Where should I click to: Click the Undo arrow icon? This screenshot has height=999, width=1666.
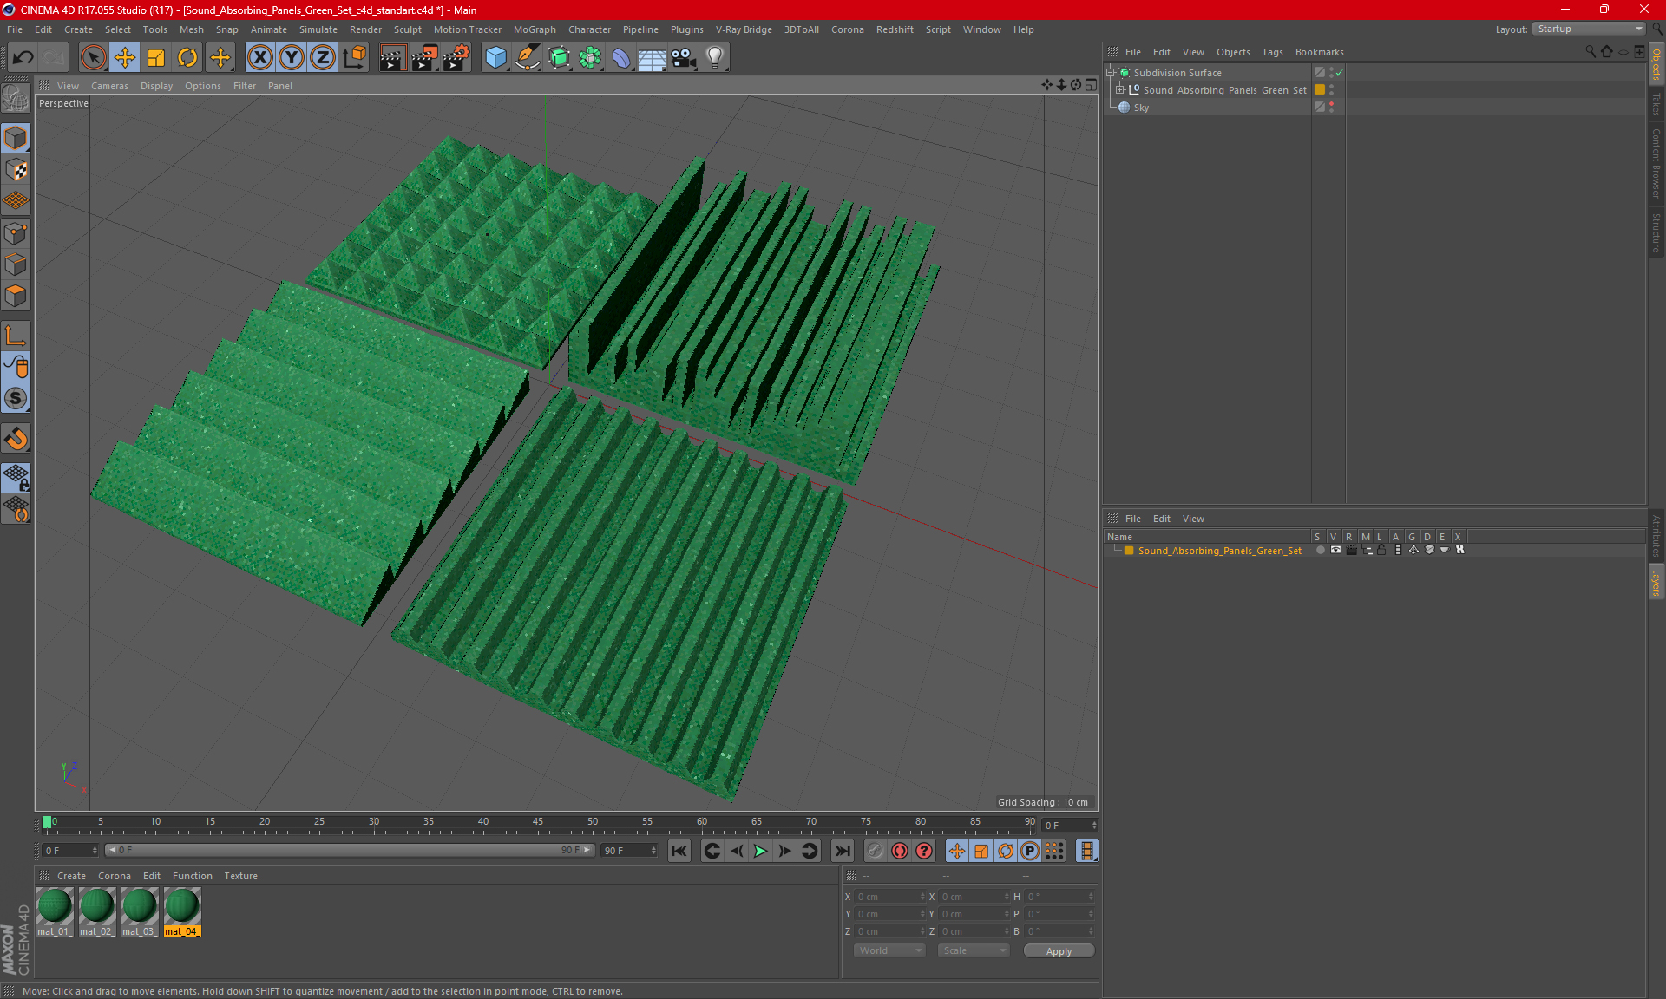(x=23, y=58)
